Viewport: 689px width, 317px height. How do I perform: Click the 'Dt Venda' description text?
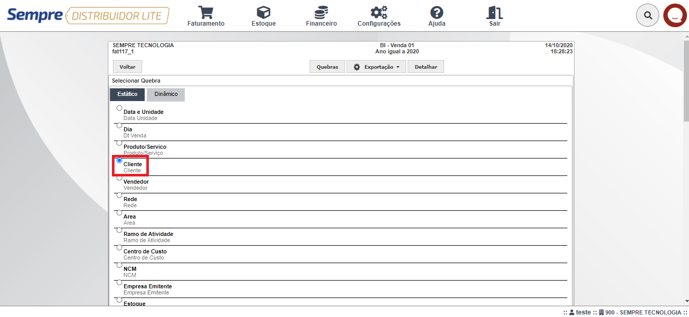tap(135, 135)
